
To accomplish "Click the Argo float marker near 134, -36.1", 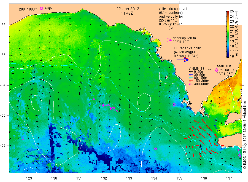I will [155, 149].
